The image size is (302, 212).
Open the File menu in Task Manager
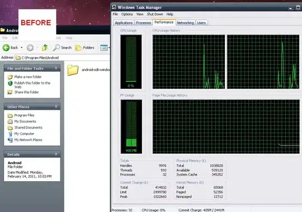115,14
